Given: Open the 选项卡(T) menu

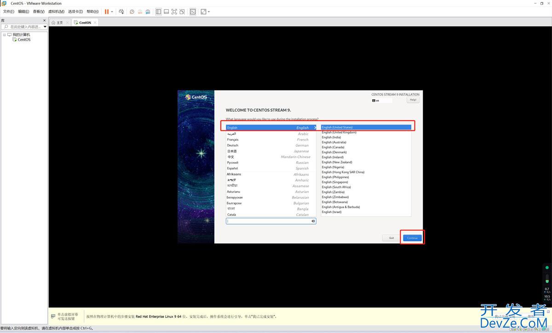Looking at the screenshot, I should click(x=76, y=11).
